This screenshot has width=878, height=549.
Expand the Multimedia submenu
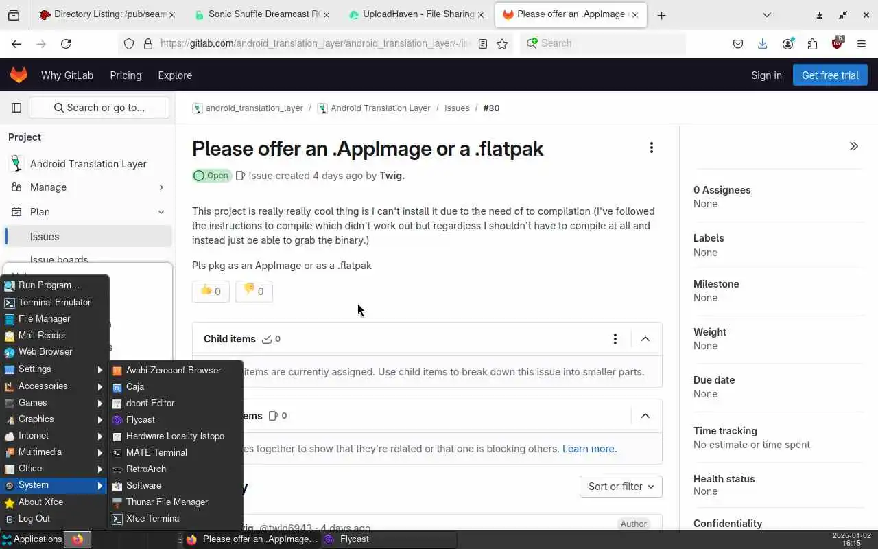pos(54,452)
